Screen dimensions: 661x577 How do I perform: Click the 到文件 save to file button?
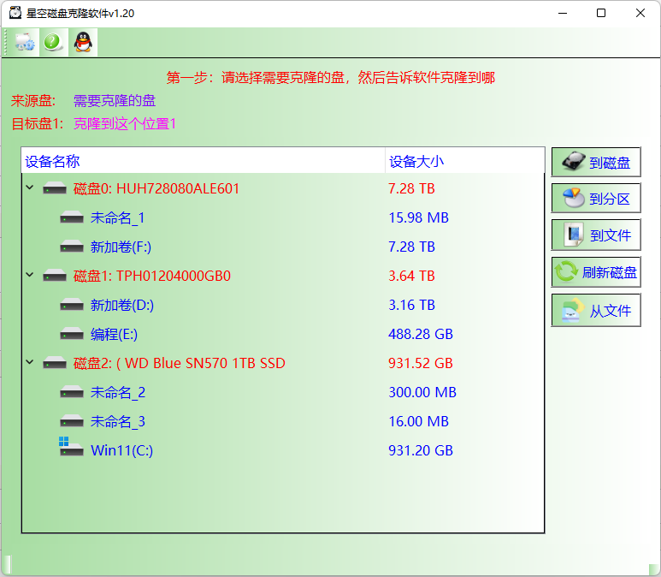coord(596,235)
